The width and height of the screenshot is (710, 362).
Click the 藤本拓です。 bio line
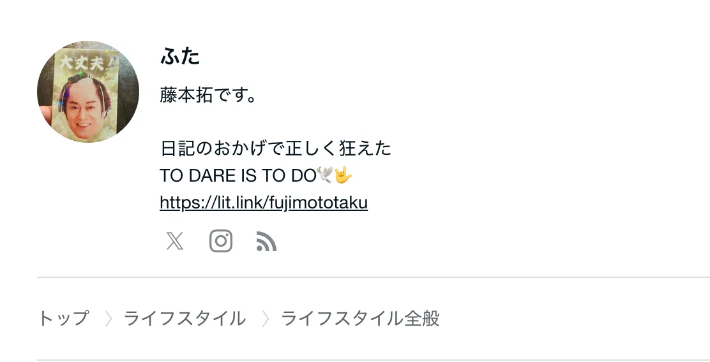coord(209,96)
